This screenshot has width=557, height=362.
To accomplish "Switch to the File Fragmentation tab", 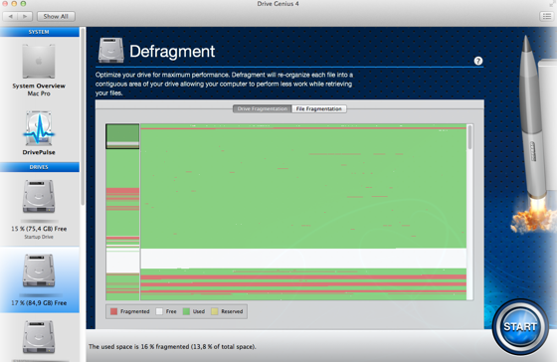I will [x=319, y=108].
